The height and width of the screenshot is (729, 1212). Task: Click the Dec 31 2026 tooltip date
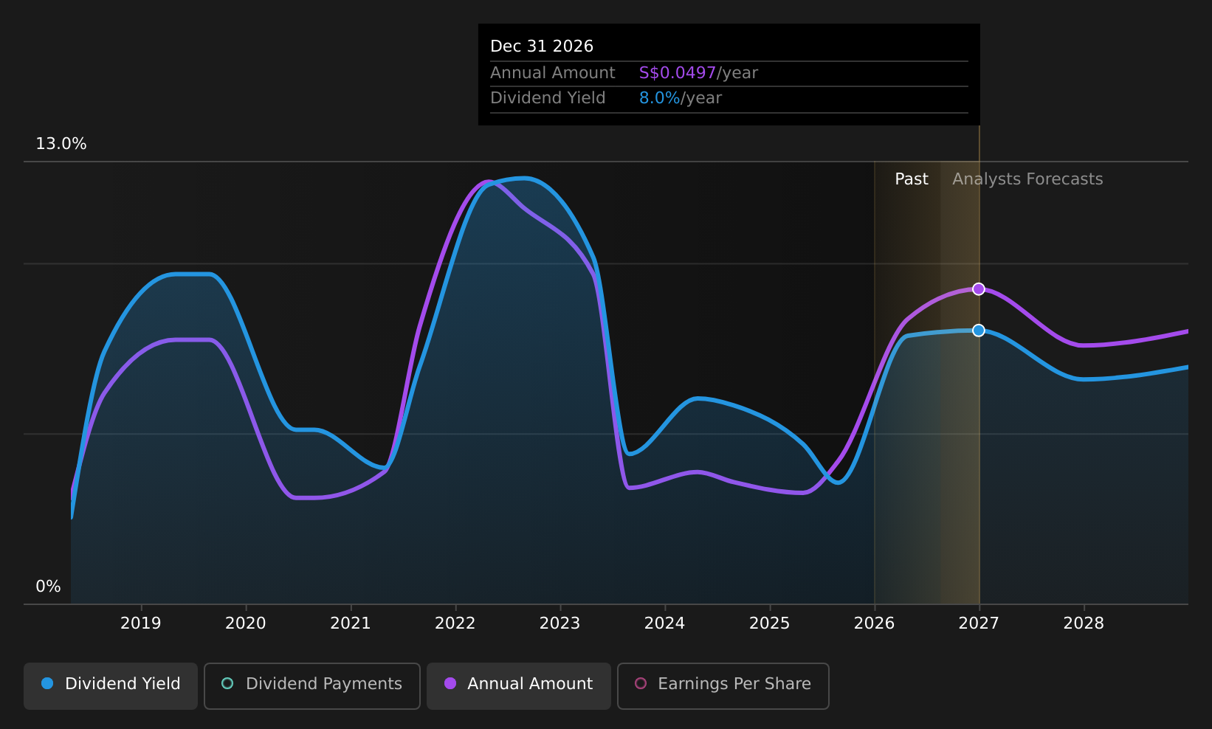click(x=542, y=46)
